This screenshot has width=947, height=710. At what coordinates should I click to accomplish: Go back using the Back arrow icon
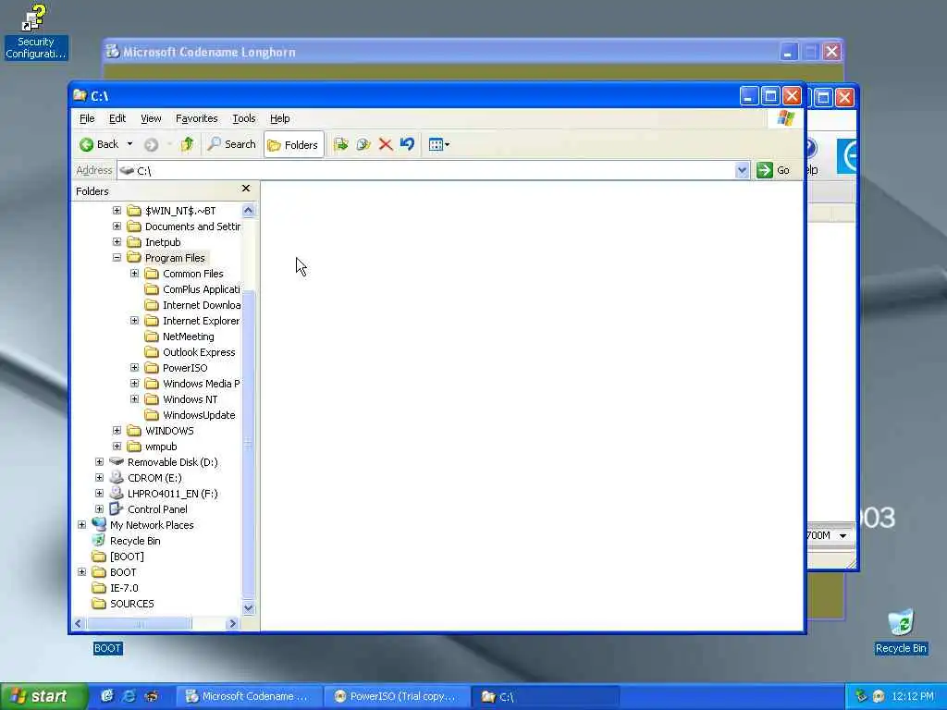coord(86,144)
